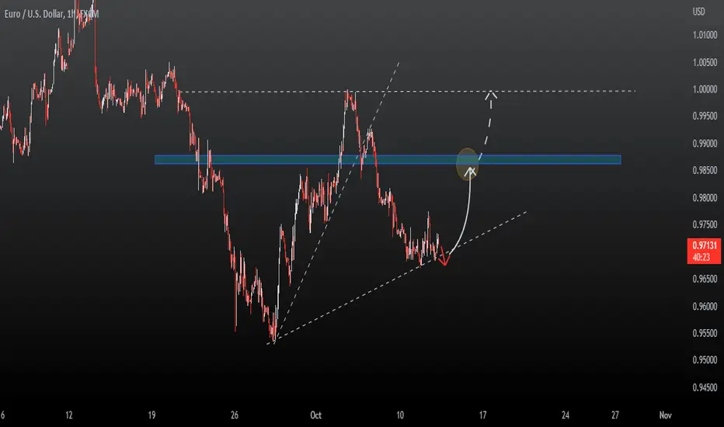Click the 12 date label on time axis

(x=69, y=415)
